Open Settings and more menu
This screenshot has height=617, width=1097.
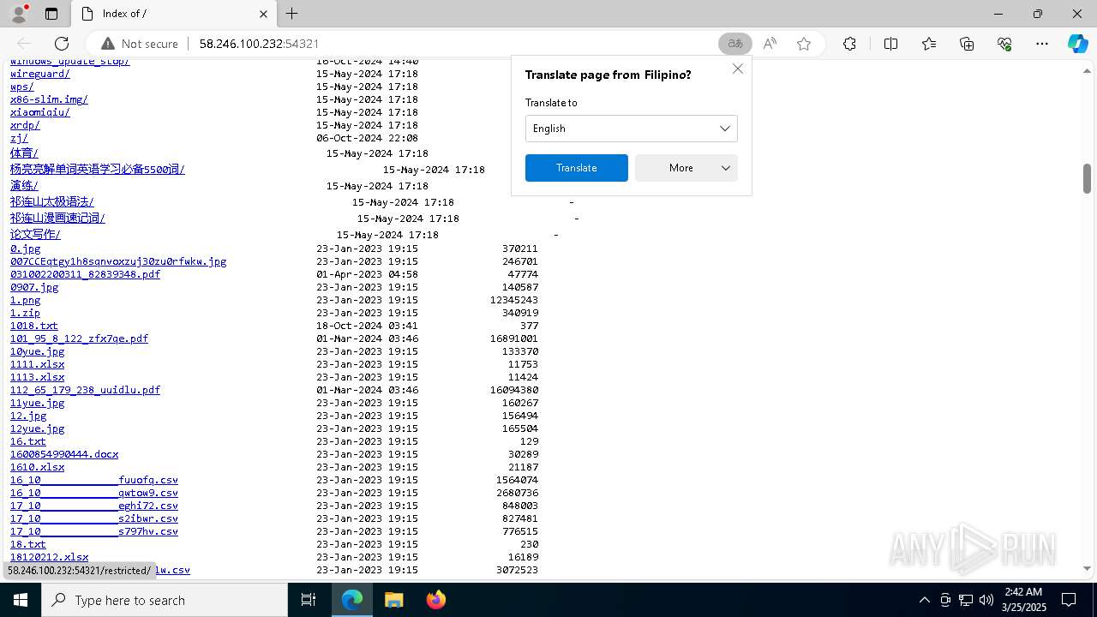pos(1042,44)
